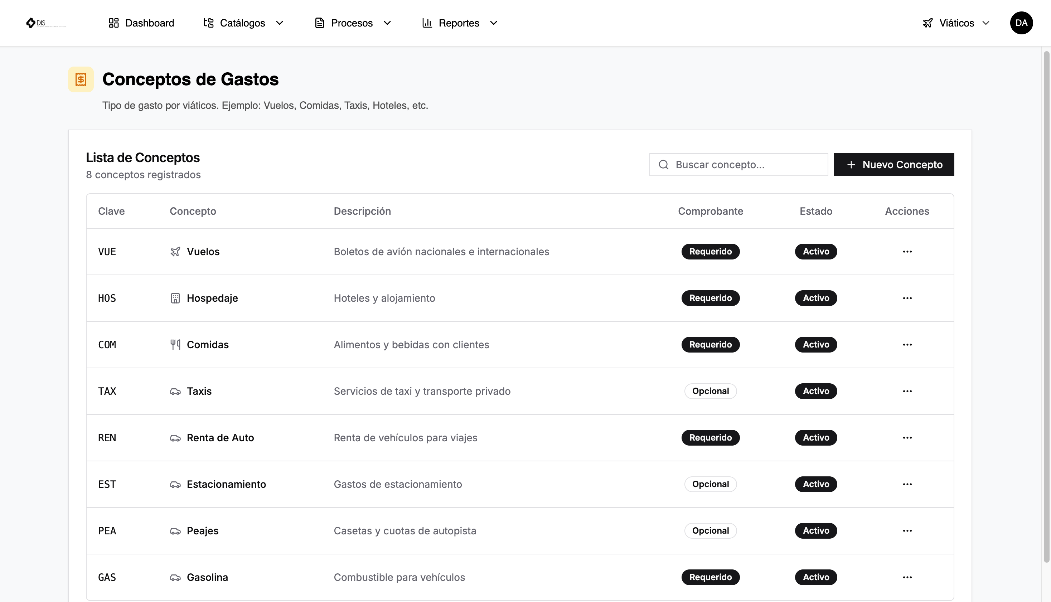Click the Reportes bar chart icon
The height and width of the screenshot is (602, 1051).
pyautogui.click(x=427, y=23)
